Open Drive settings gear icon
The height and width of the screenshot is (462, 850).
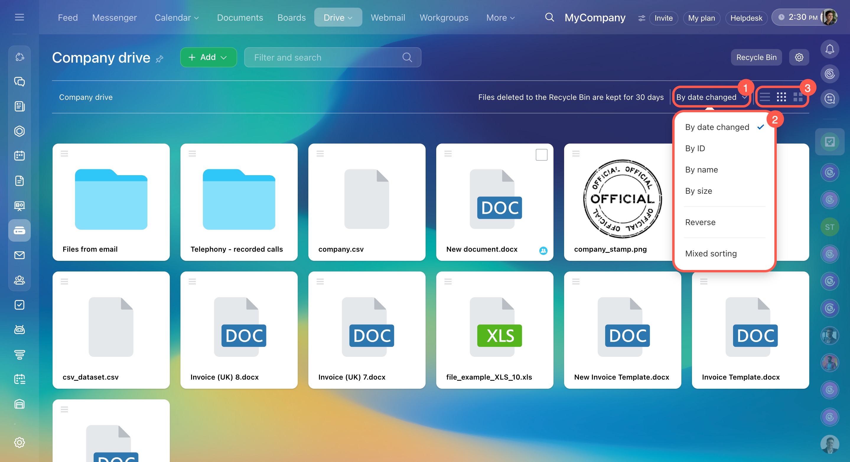799,57
